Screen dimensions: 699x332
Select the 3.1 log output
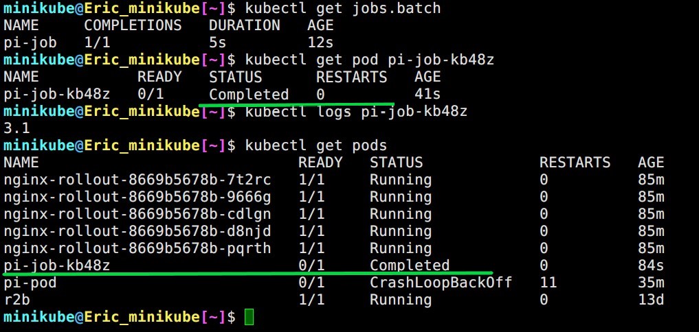16,129
